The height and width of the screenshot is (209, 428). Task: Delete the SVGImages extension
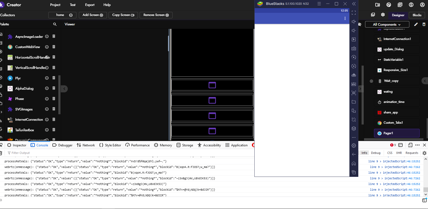[54, 109]
